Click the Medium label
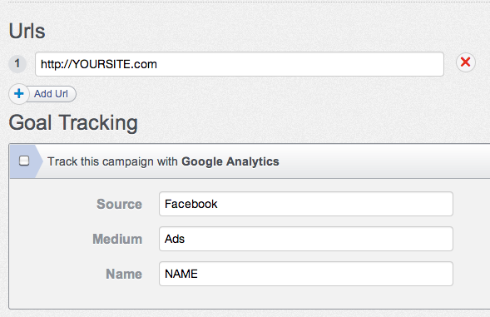Viewport: 490px width, 317px height. tap(117, 239)
